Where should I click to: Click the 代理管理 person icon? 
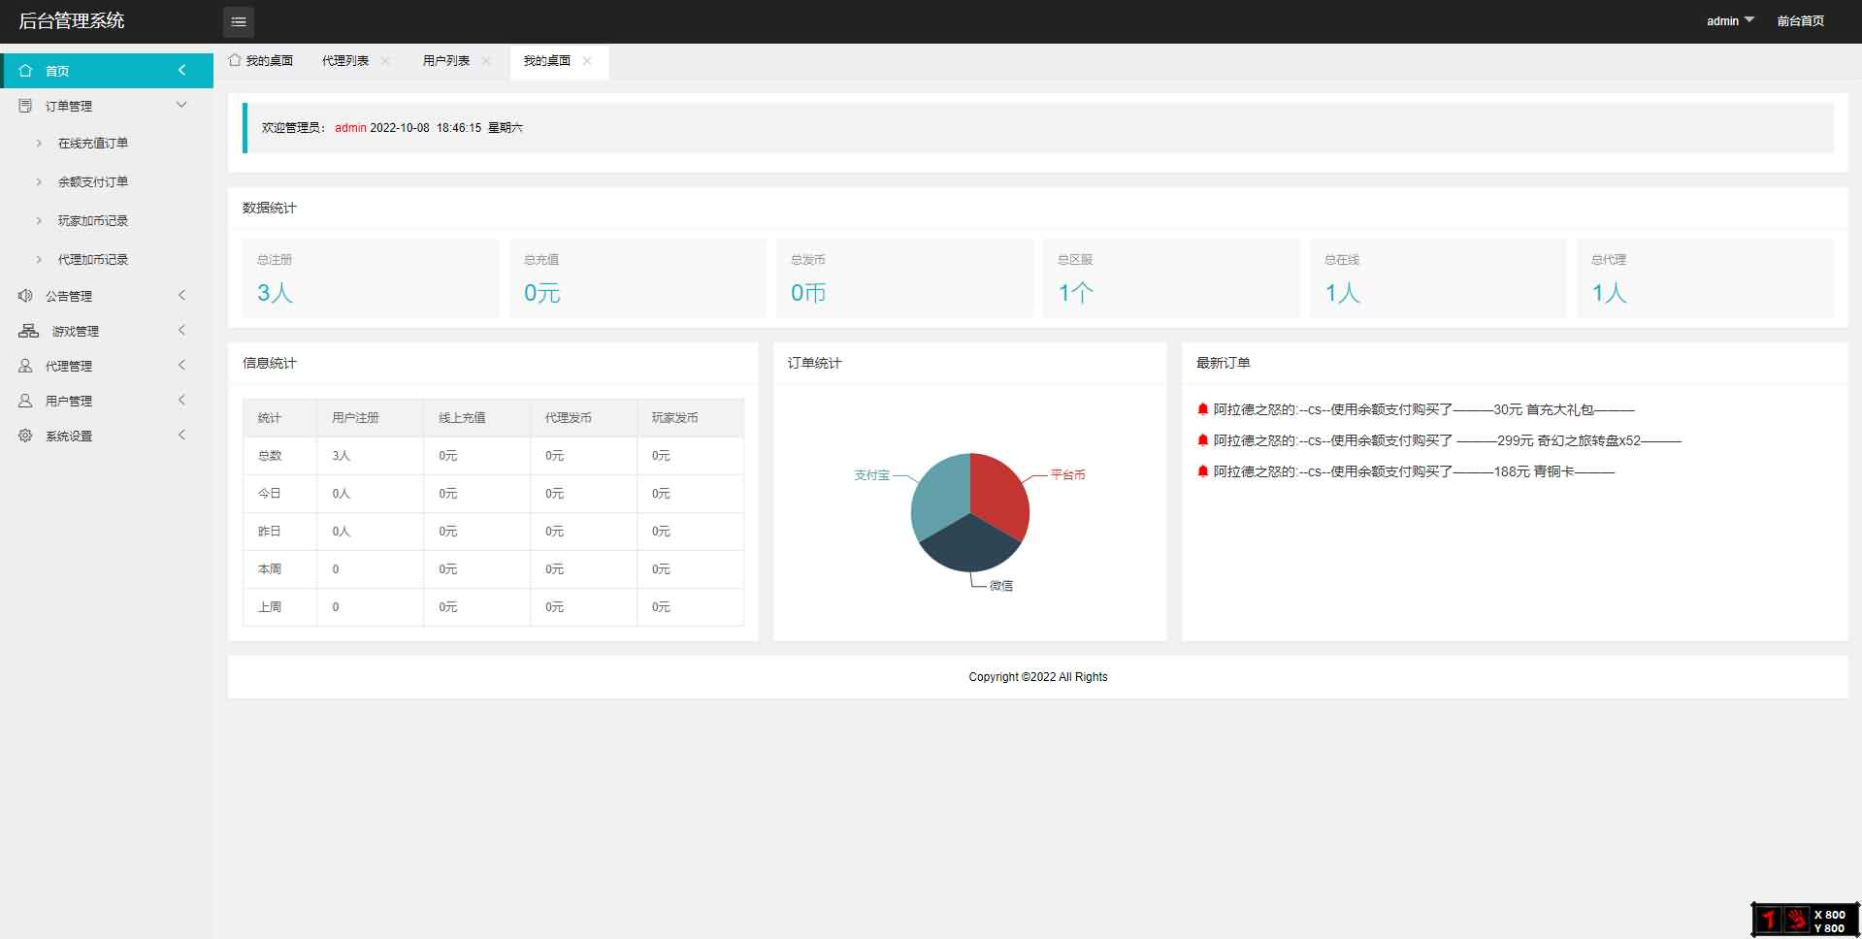point(26,366)
